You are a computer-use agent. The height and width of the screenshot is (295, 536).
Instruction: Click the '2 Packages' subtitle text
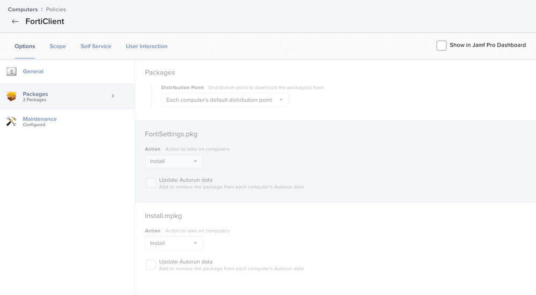point(34,100)
